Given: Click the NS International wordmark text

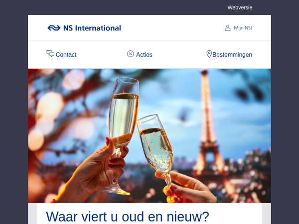Looking at the screenshot, I should (x=92, y=28).
